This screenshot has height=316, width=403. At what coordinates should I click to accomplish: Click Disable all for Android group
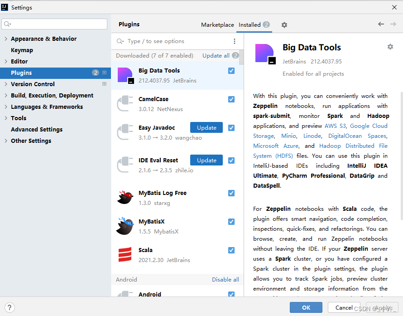225,279
